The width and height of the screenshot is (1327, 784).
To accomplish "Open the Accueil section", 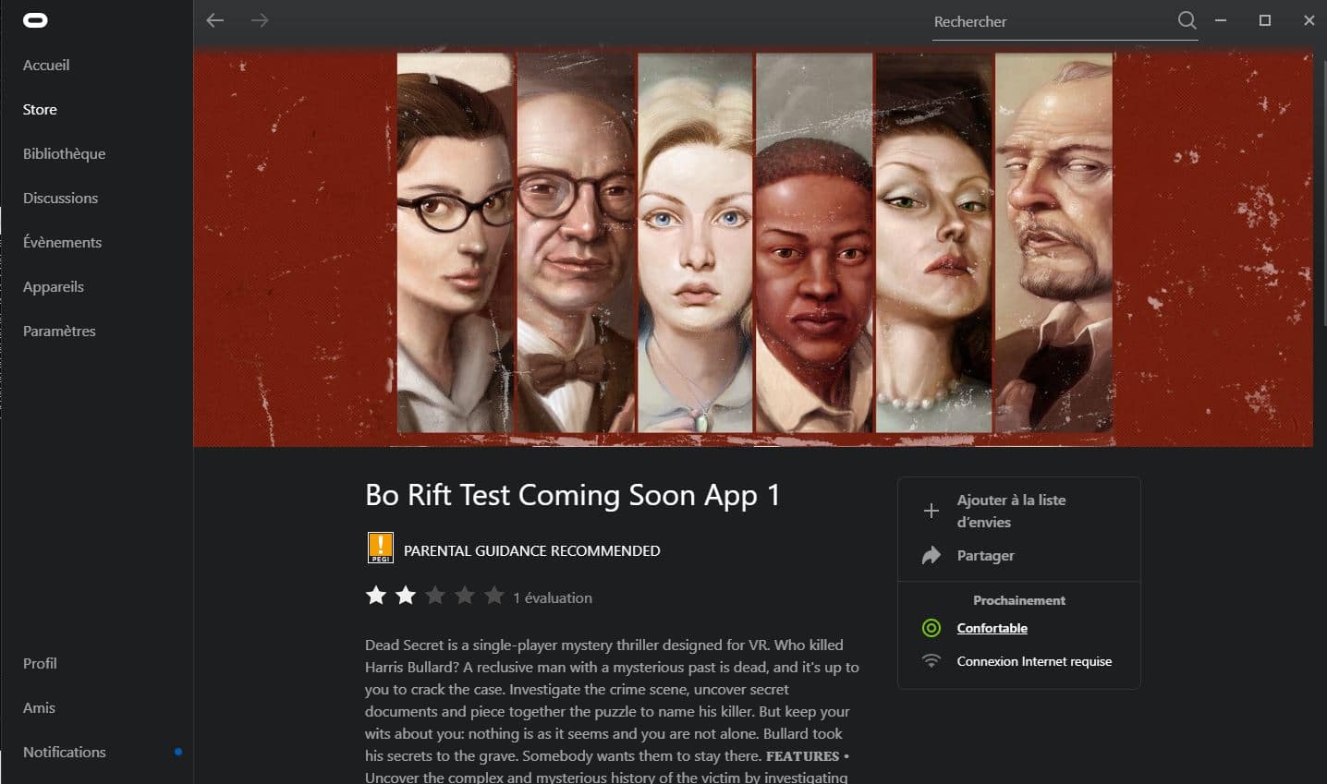I will [46, 65].
